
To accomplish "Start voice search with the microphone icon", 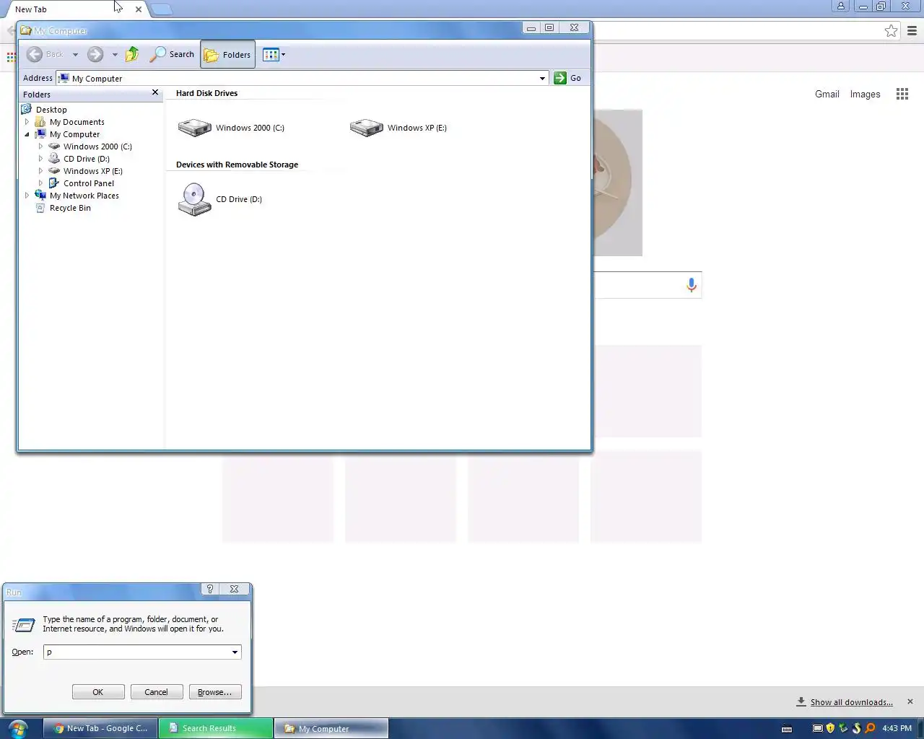I will pos(692,285).
